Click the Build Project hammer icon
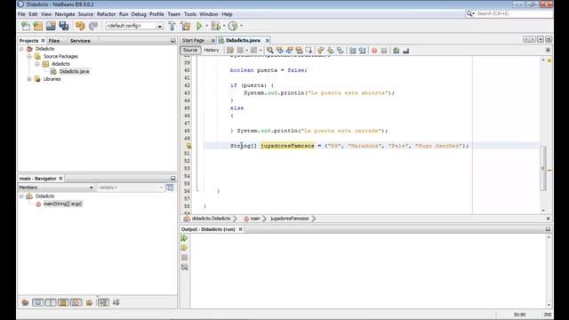 (x=172, y=26)
